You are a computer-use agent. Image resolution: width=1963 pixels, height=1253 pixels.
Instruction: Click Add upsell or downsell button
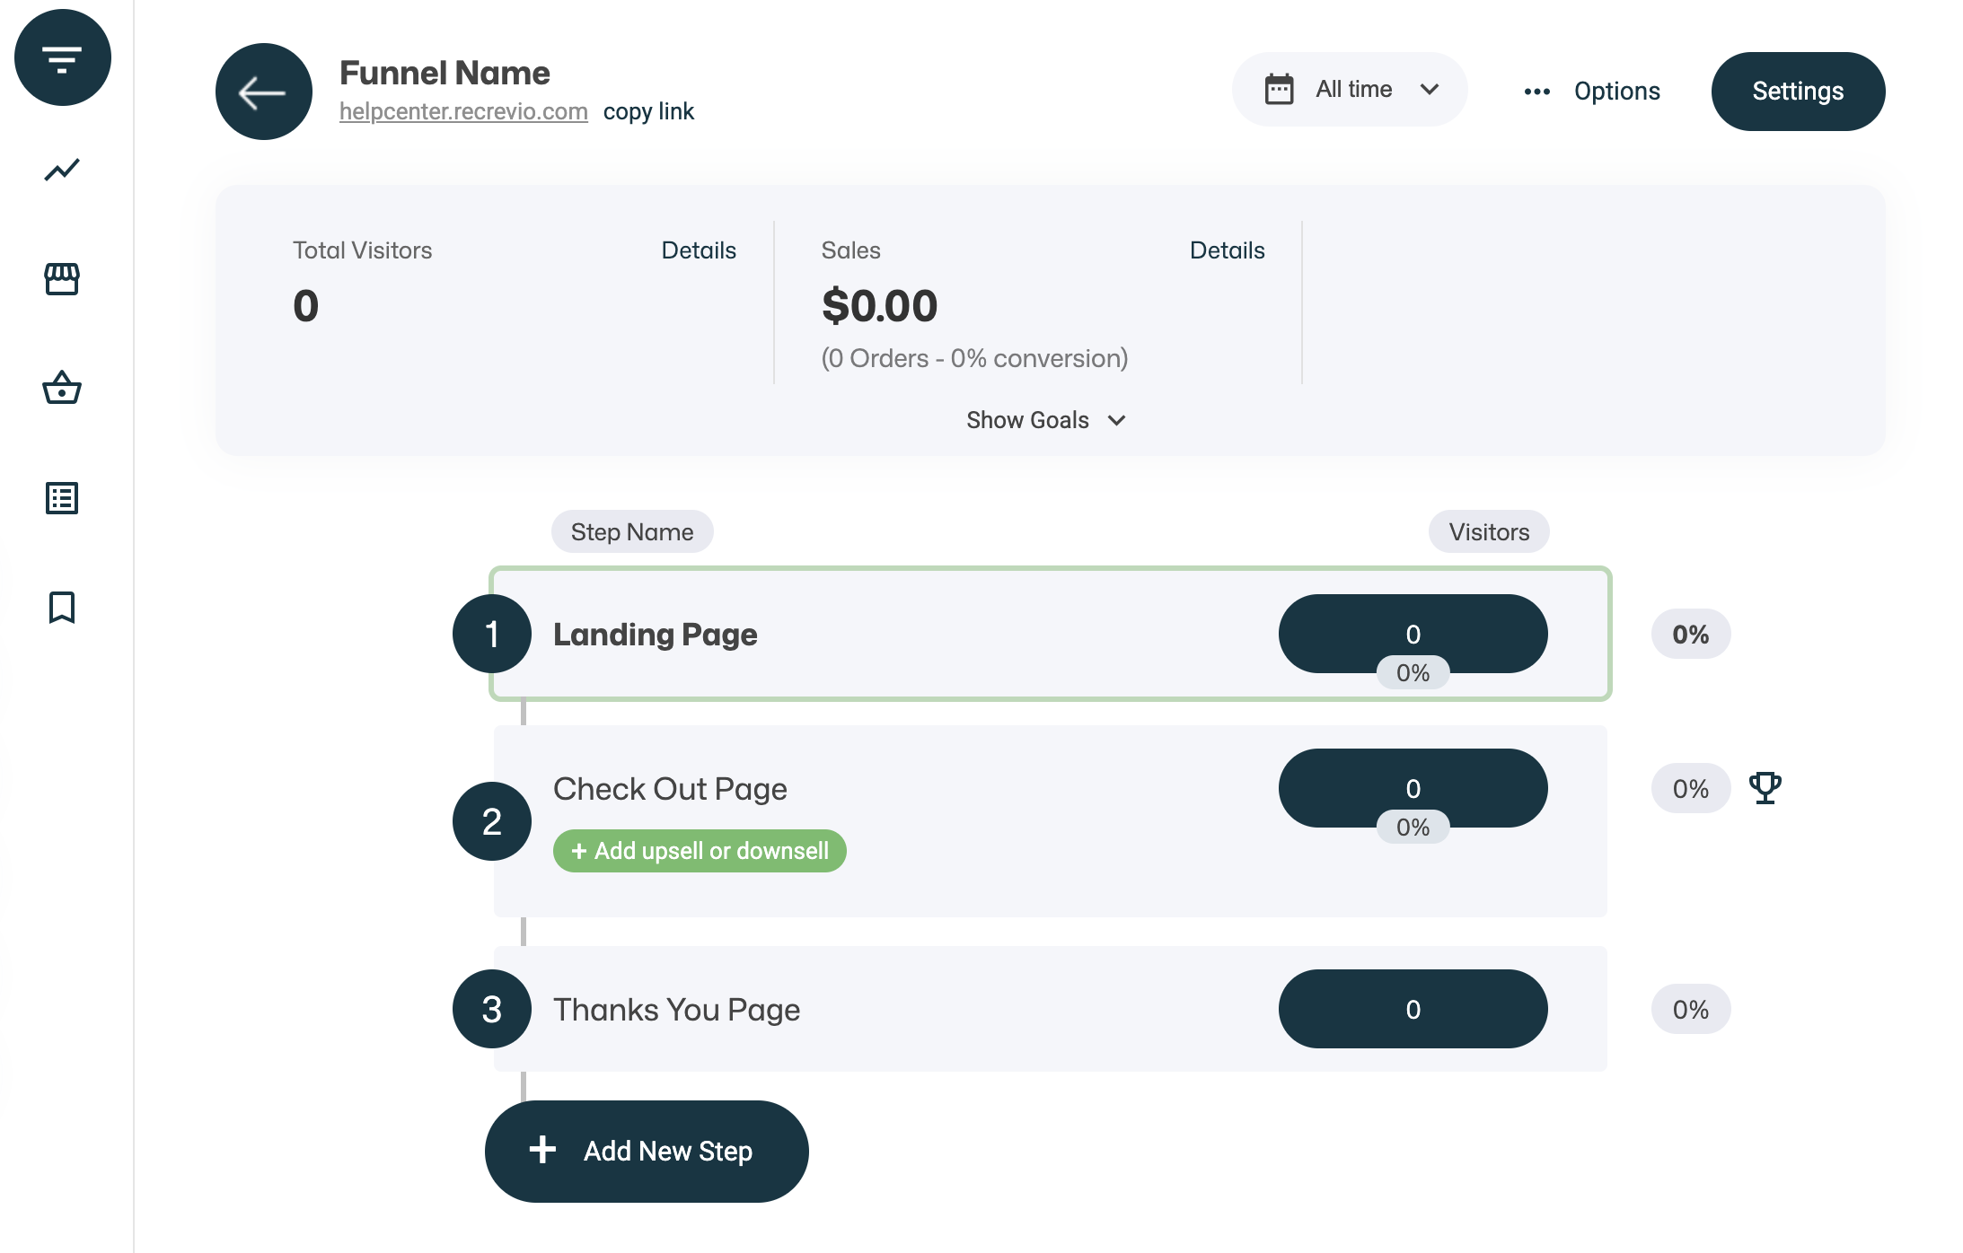(700, 851)
